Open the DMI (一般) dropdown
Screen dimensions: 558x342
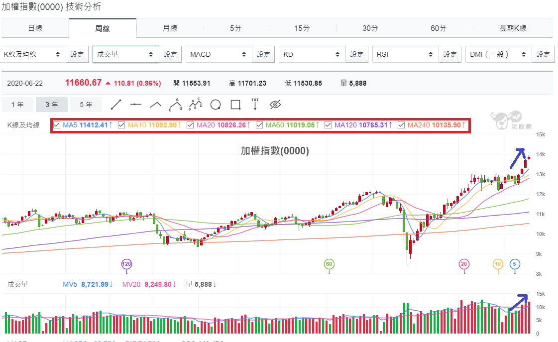point(499,54)
